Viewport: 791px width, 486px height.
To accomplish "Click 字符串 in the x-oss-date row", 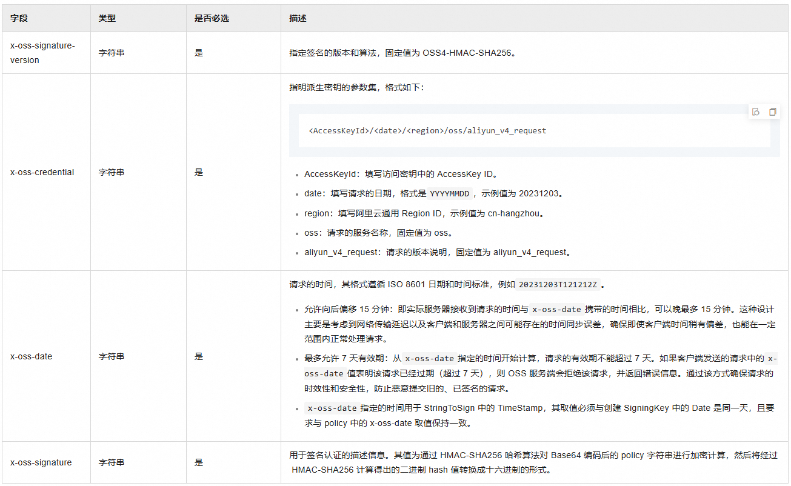I will click(x=112, y=356).
